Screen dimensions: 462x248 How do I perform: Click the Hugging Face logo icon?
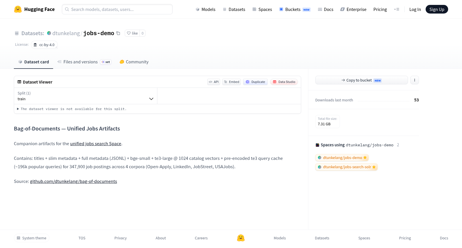coord(18,9)
